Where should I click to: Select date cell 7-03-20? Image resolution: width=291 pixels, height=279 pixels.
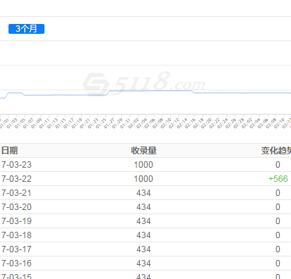coord(16,207)
